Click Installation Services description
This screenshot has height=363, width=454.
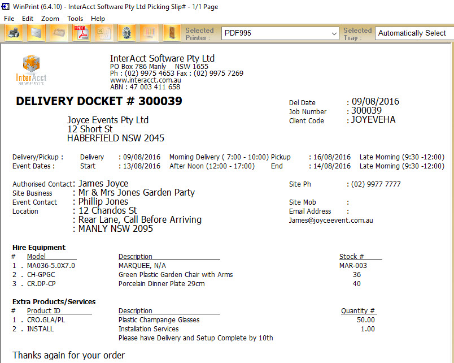coord(149,329)
